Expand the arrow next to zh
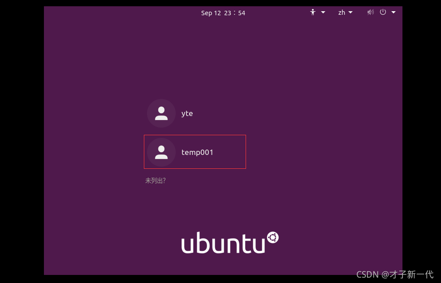The height and width of the screenshot is (283, 441). tap(350, 13)
